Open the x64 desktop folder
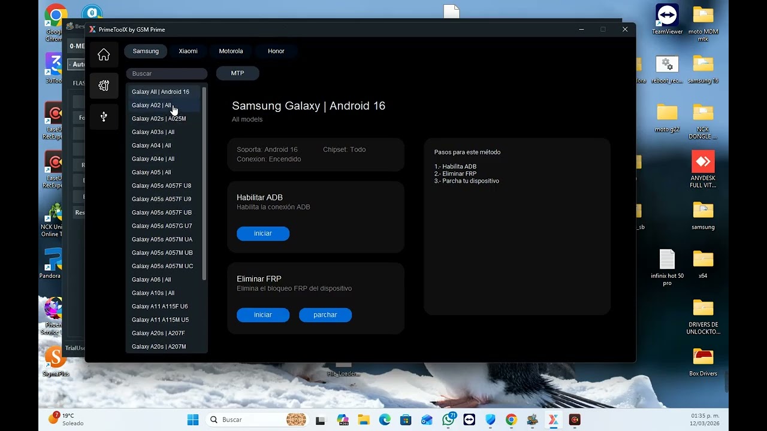The image size is (767, 431). click(x=703, y=264)
